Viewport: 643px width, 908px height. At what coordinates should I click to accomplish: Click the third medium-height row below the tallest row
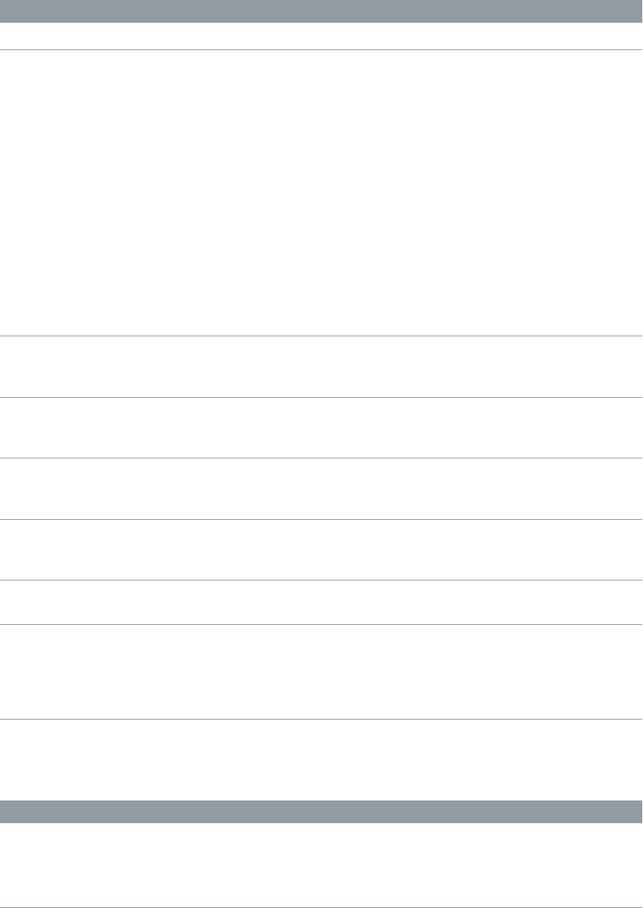321,488
